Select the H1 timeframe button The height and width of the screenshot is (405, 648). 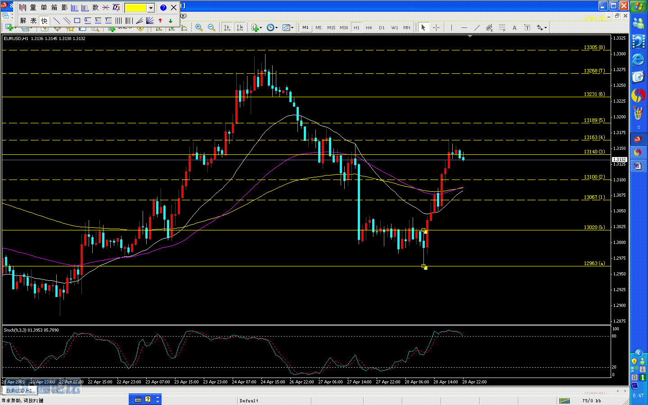[356, 27]
